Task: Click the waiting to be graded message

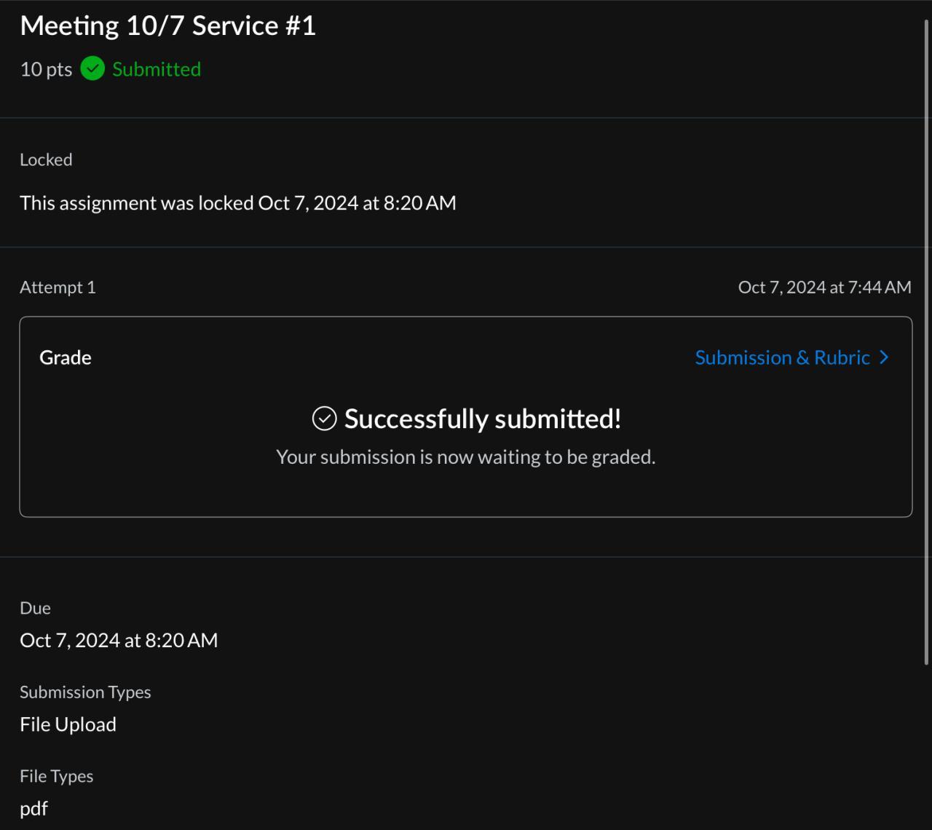Action: point(465,456)
